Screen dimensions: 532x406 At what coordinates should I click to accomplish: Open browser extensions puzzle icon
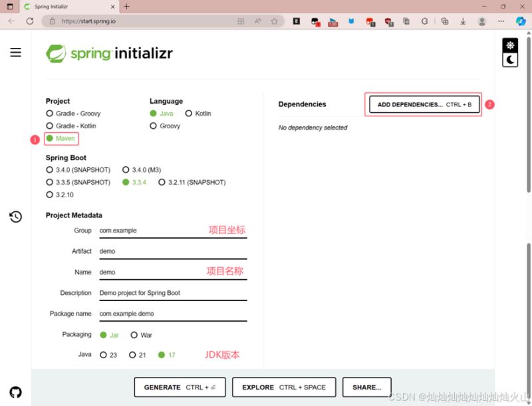tap(424, 21)
